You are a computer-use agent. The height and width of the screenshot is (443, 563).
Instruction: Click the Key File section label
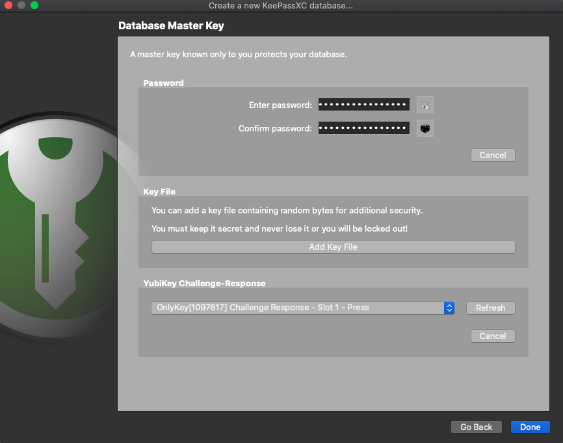click(x=159, y=191)
